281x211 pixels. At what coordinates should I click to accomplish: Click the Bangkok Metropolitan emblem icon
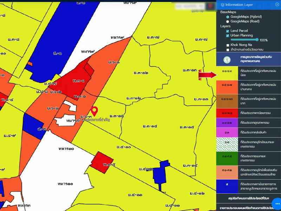[227, 59]
